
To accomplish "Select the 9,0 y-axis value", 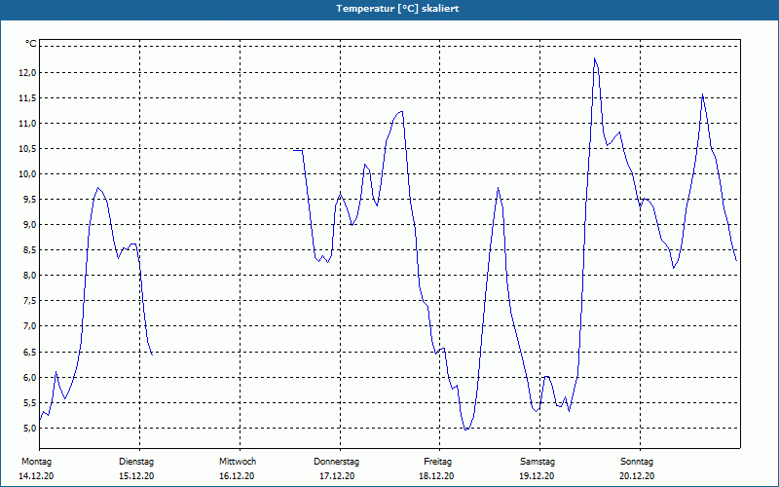I will [29, 225].
